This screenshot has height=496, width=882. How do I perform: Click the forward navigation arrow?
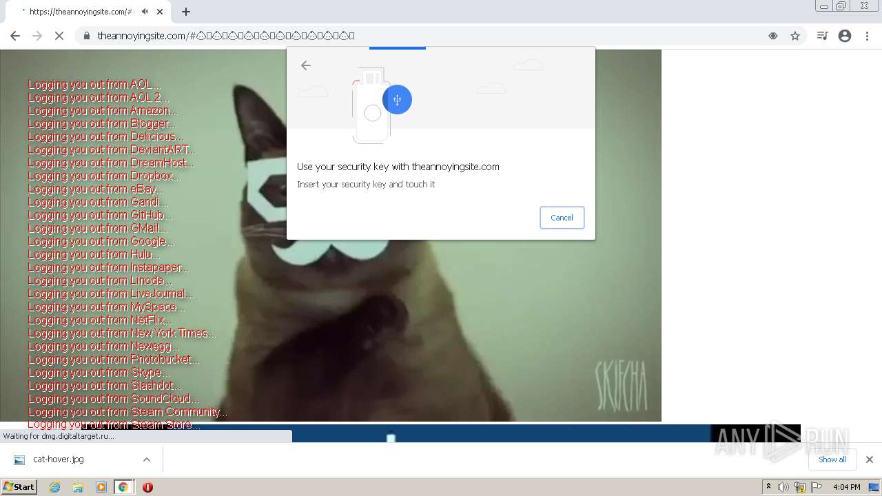pos(37,36)
